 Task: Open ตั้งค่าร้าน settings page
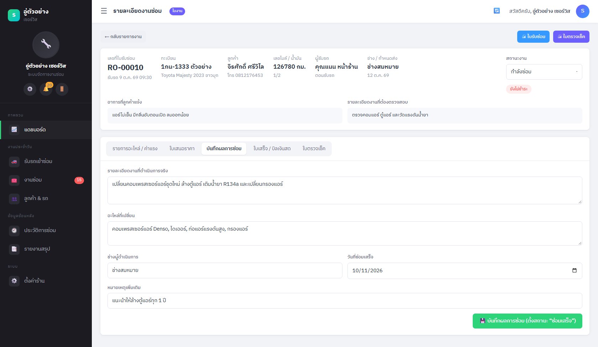(x=46, y=281)
